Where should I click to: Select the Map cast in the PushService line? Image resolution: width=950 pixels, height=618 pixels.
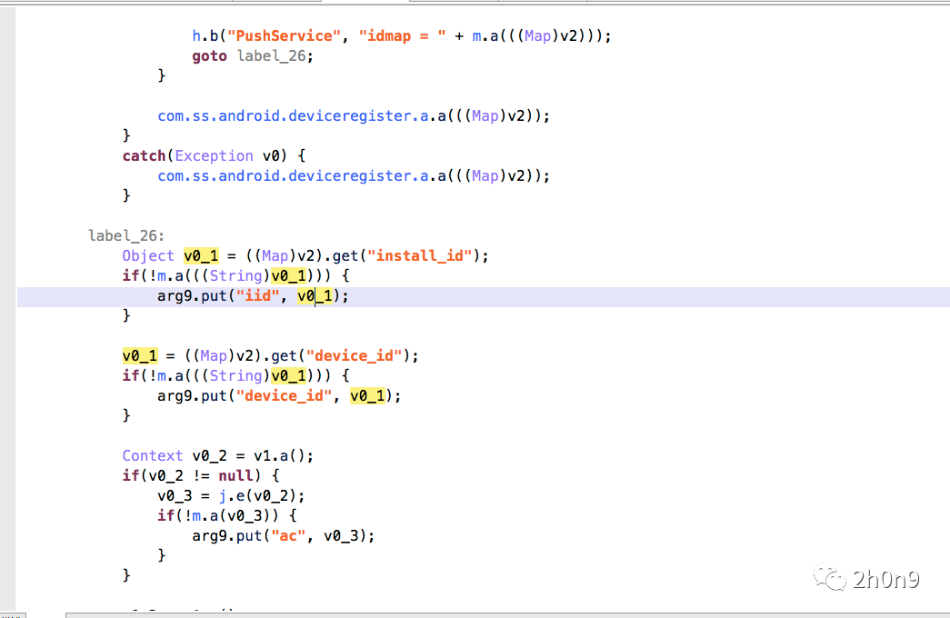tap(537, 35)
